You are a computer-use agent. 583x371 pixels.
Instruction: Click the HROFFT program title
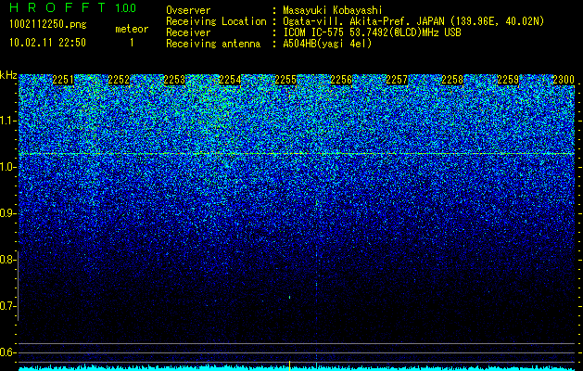tap(58, 7)
